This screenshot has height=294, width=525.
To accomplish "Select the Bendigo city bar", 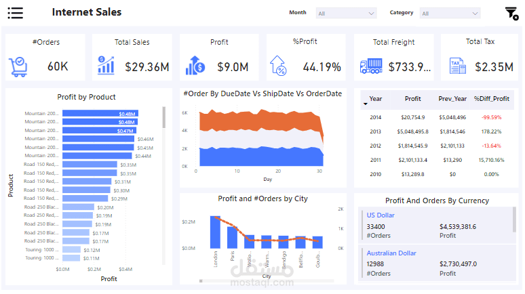I will [x=284, y=242].
